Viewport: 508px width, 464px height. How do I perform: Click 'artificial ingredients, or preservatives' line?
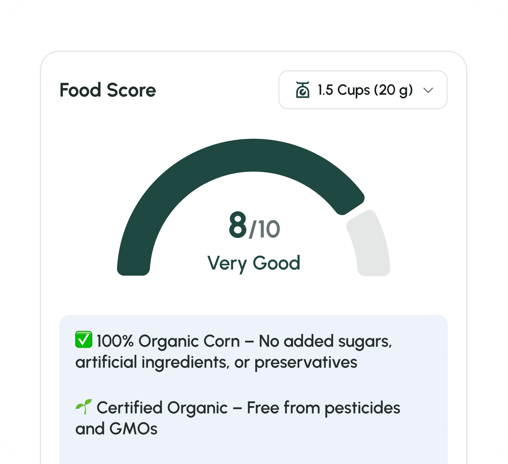(x=216, y=362)
